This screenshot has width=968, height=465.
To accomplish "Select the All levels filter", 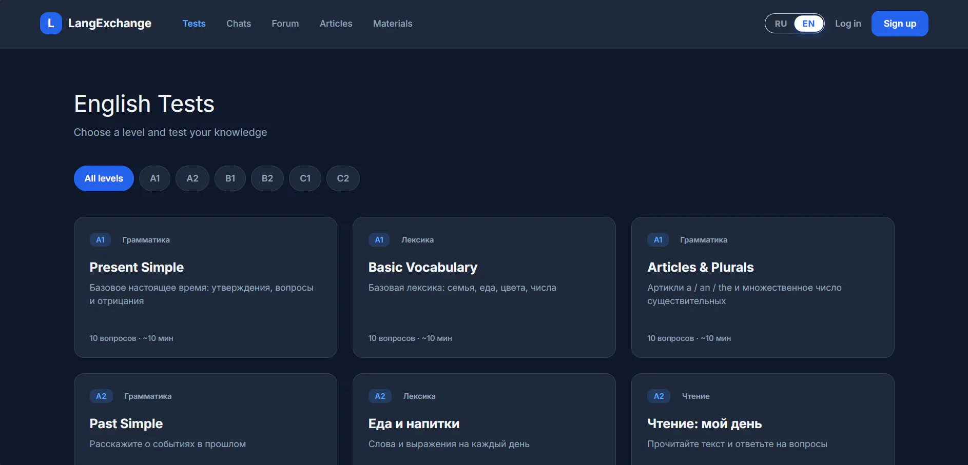I will [104, 178].
